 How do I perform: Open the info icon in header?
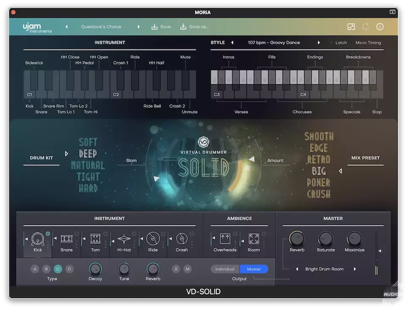point(380,27)
